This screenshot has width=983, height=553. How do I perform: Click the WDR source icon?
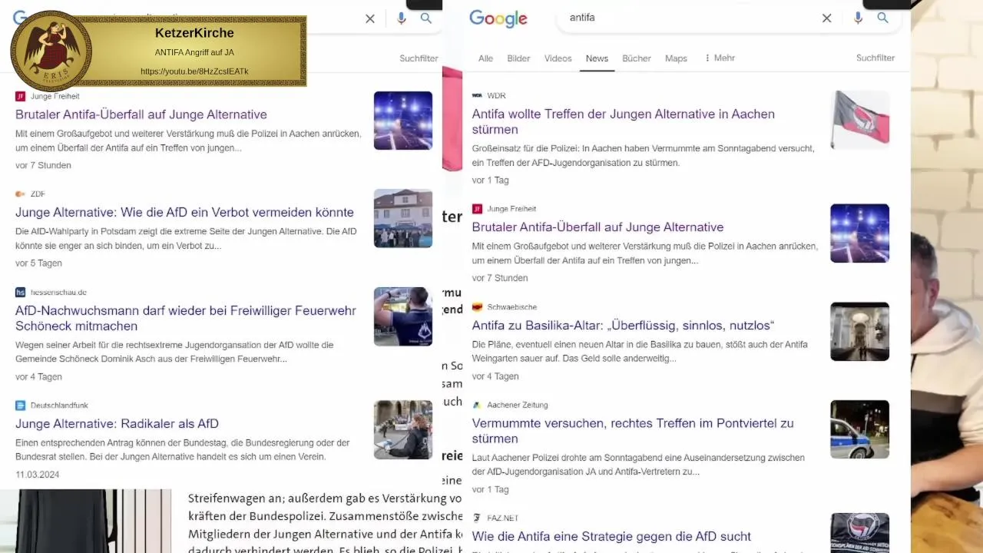coord(477,96)
